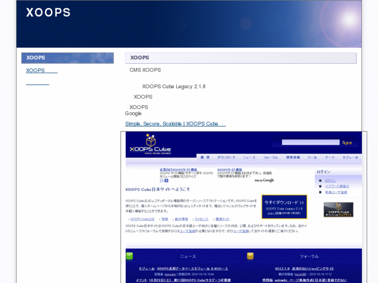The image size is (378, 283).
Task: Click the search box in XOOPS Cube screenshot
Action: (x=310, y=142)
